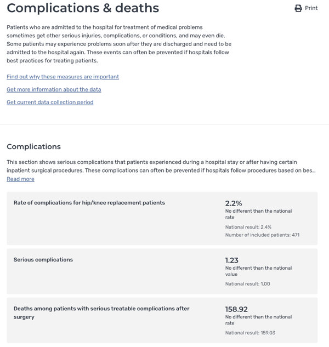Expand Complications text with Read more
329x347 pixels.
click(x=20, y=179)
